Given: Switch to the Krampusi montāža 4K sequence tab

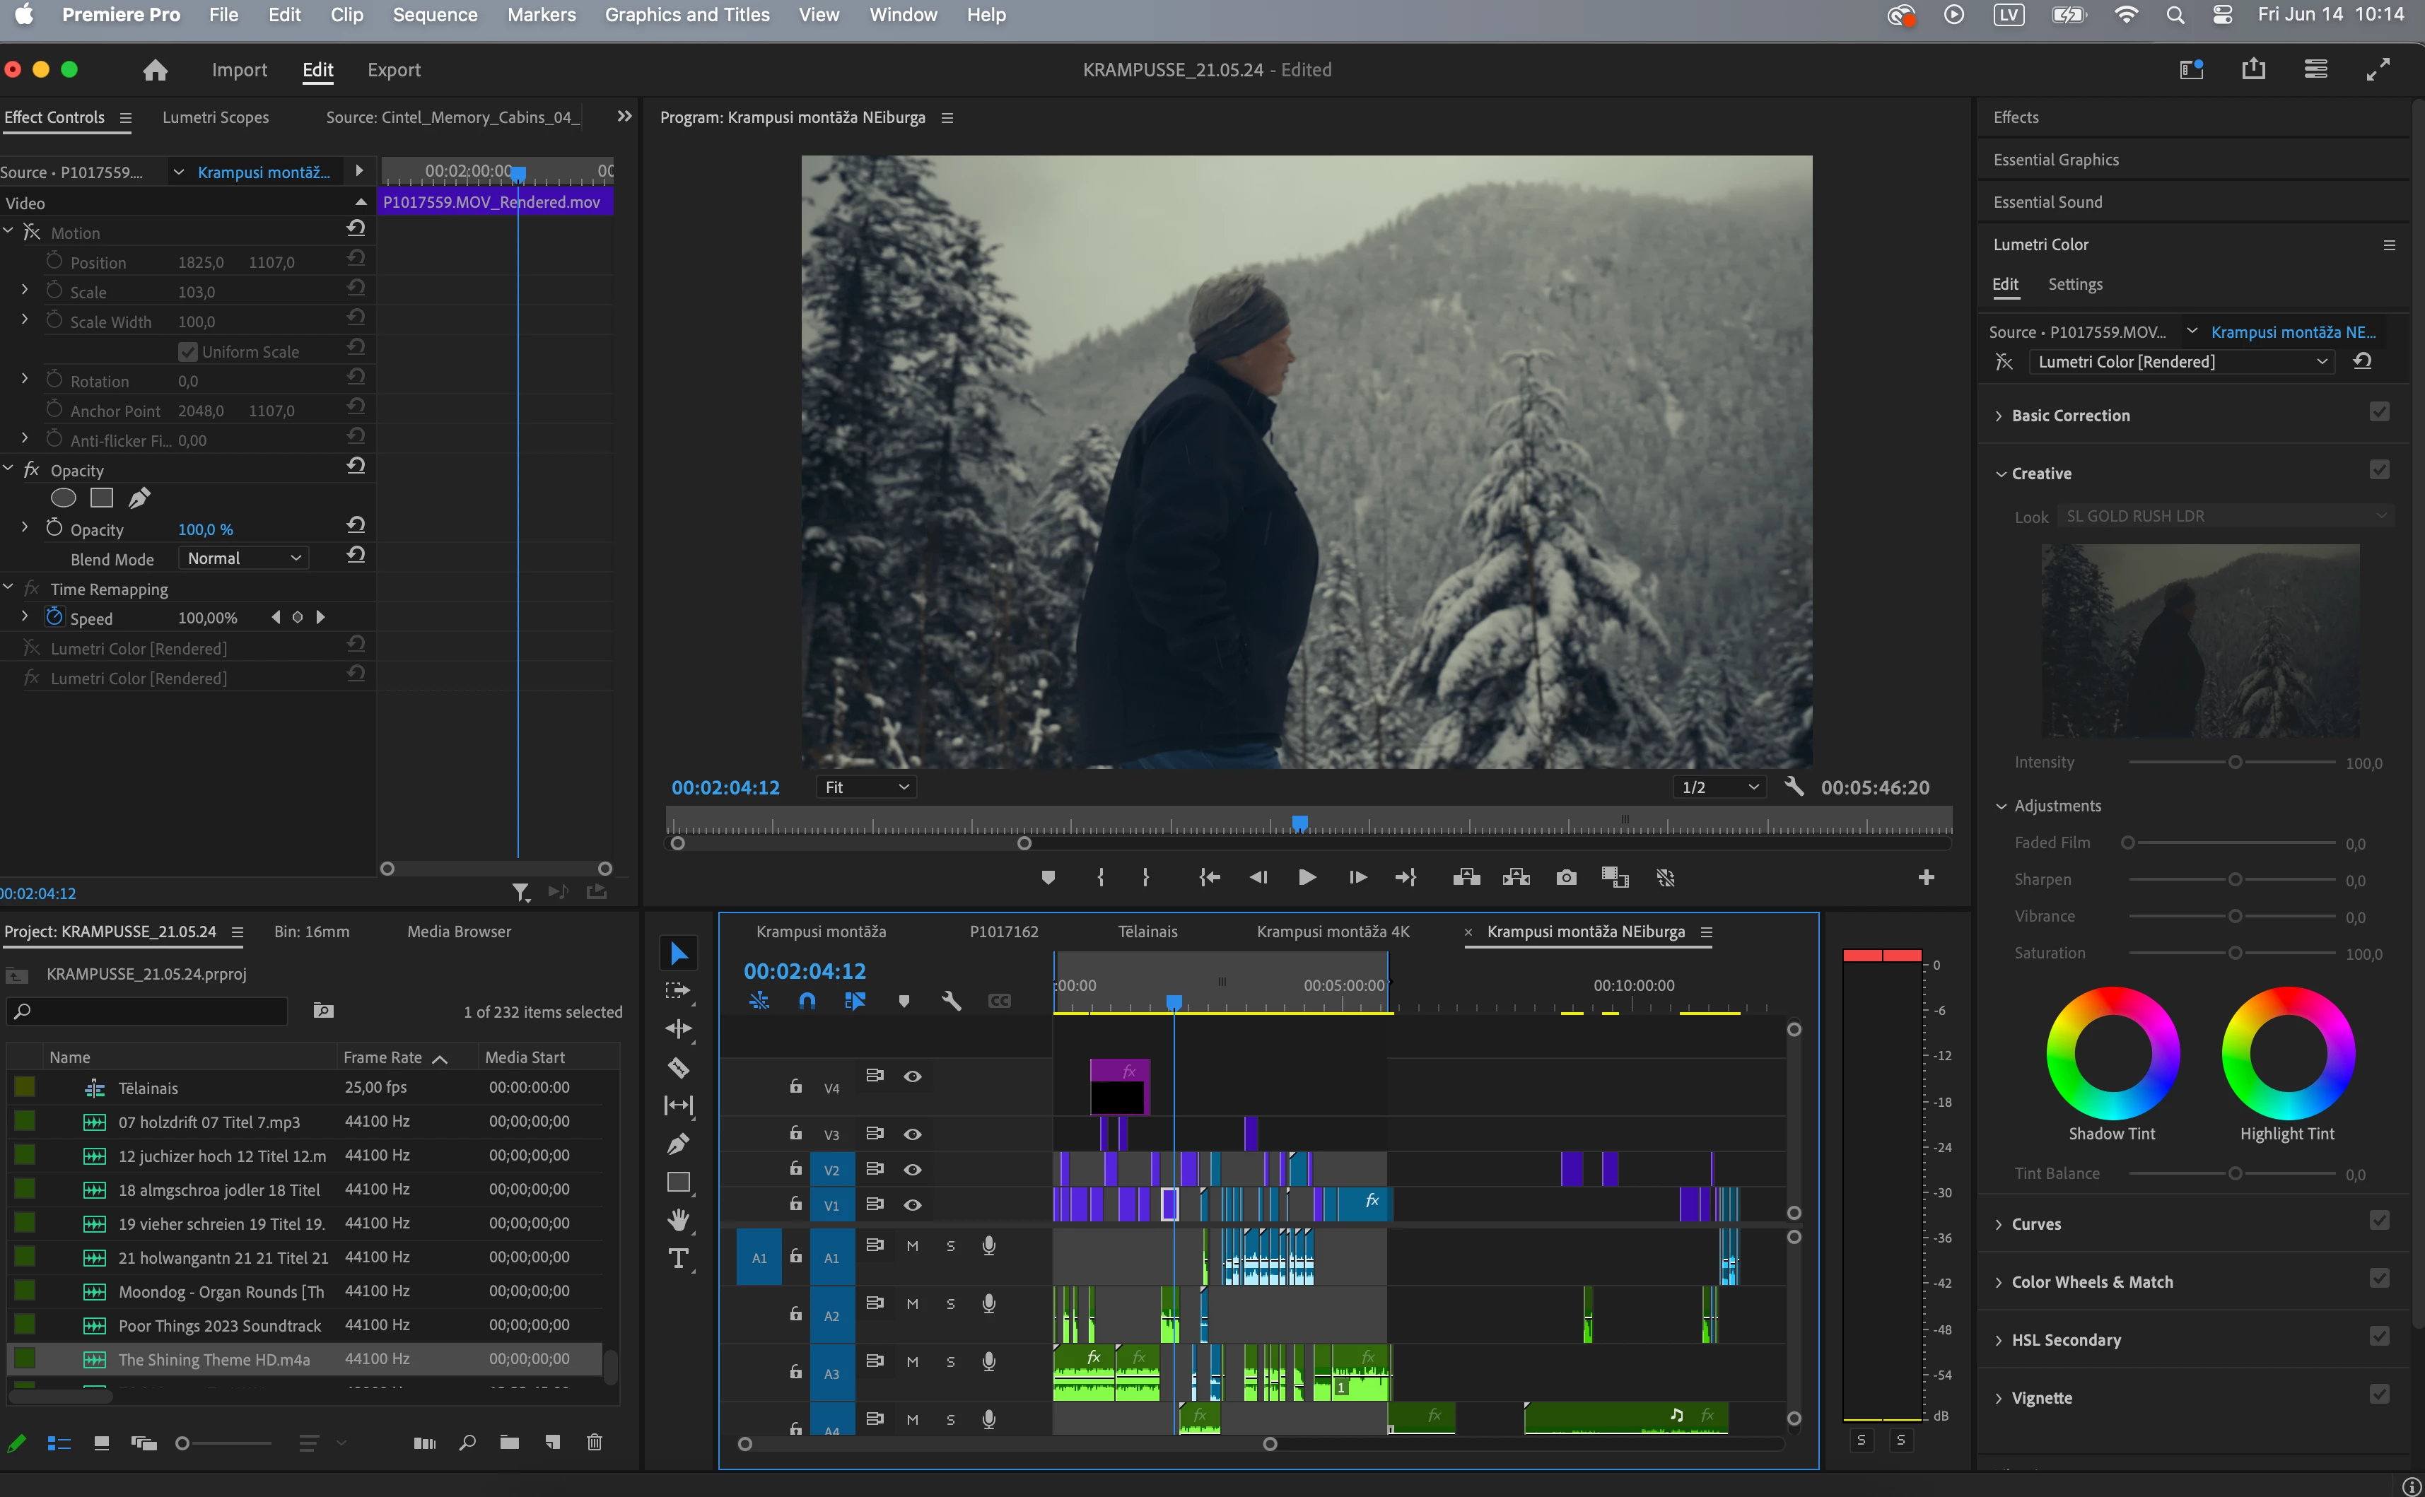Looking at the screenshot, I should click(x=1333, y=932).
